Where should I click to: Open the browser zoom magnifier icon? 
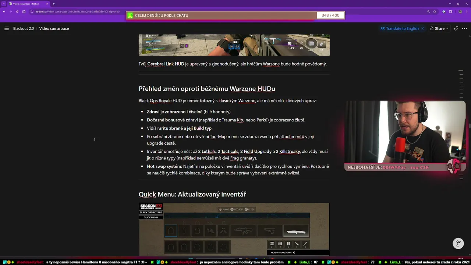429,11
